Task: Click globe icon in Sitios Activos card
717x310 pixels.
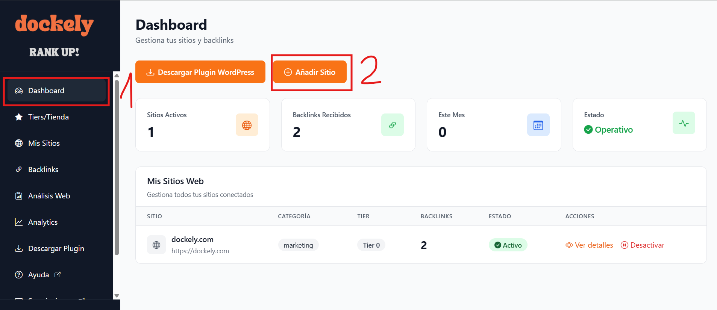Action: click(x=247, y=125)
